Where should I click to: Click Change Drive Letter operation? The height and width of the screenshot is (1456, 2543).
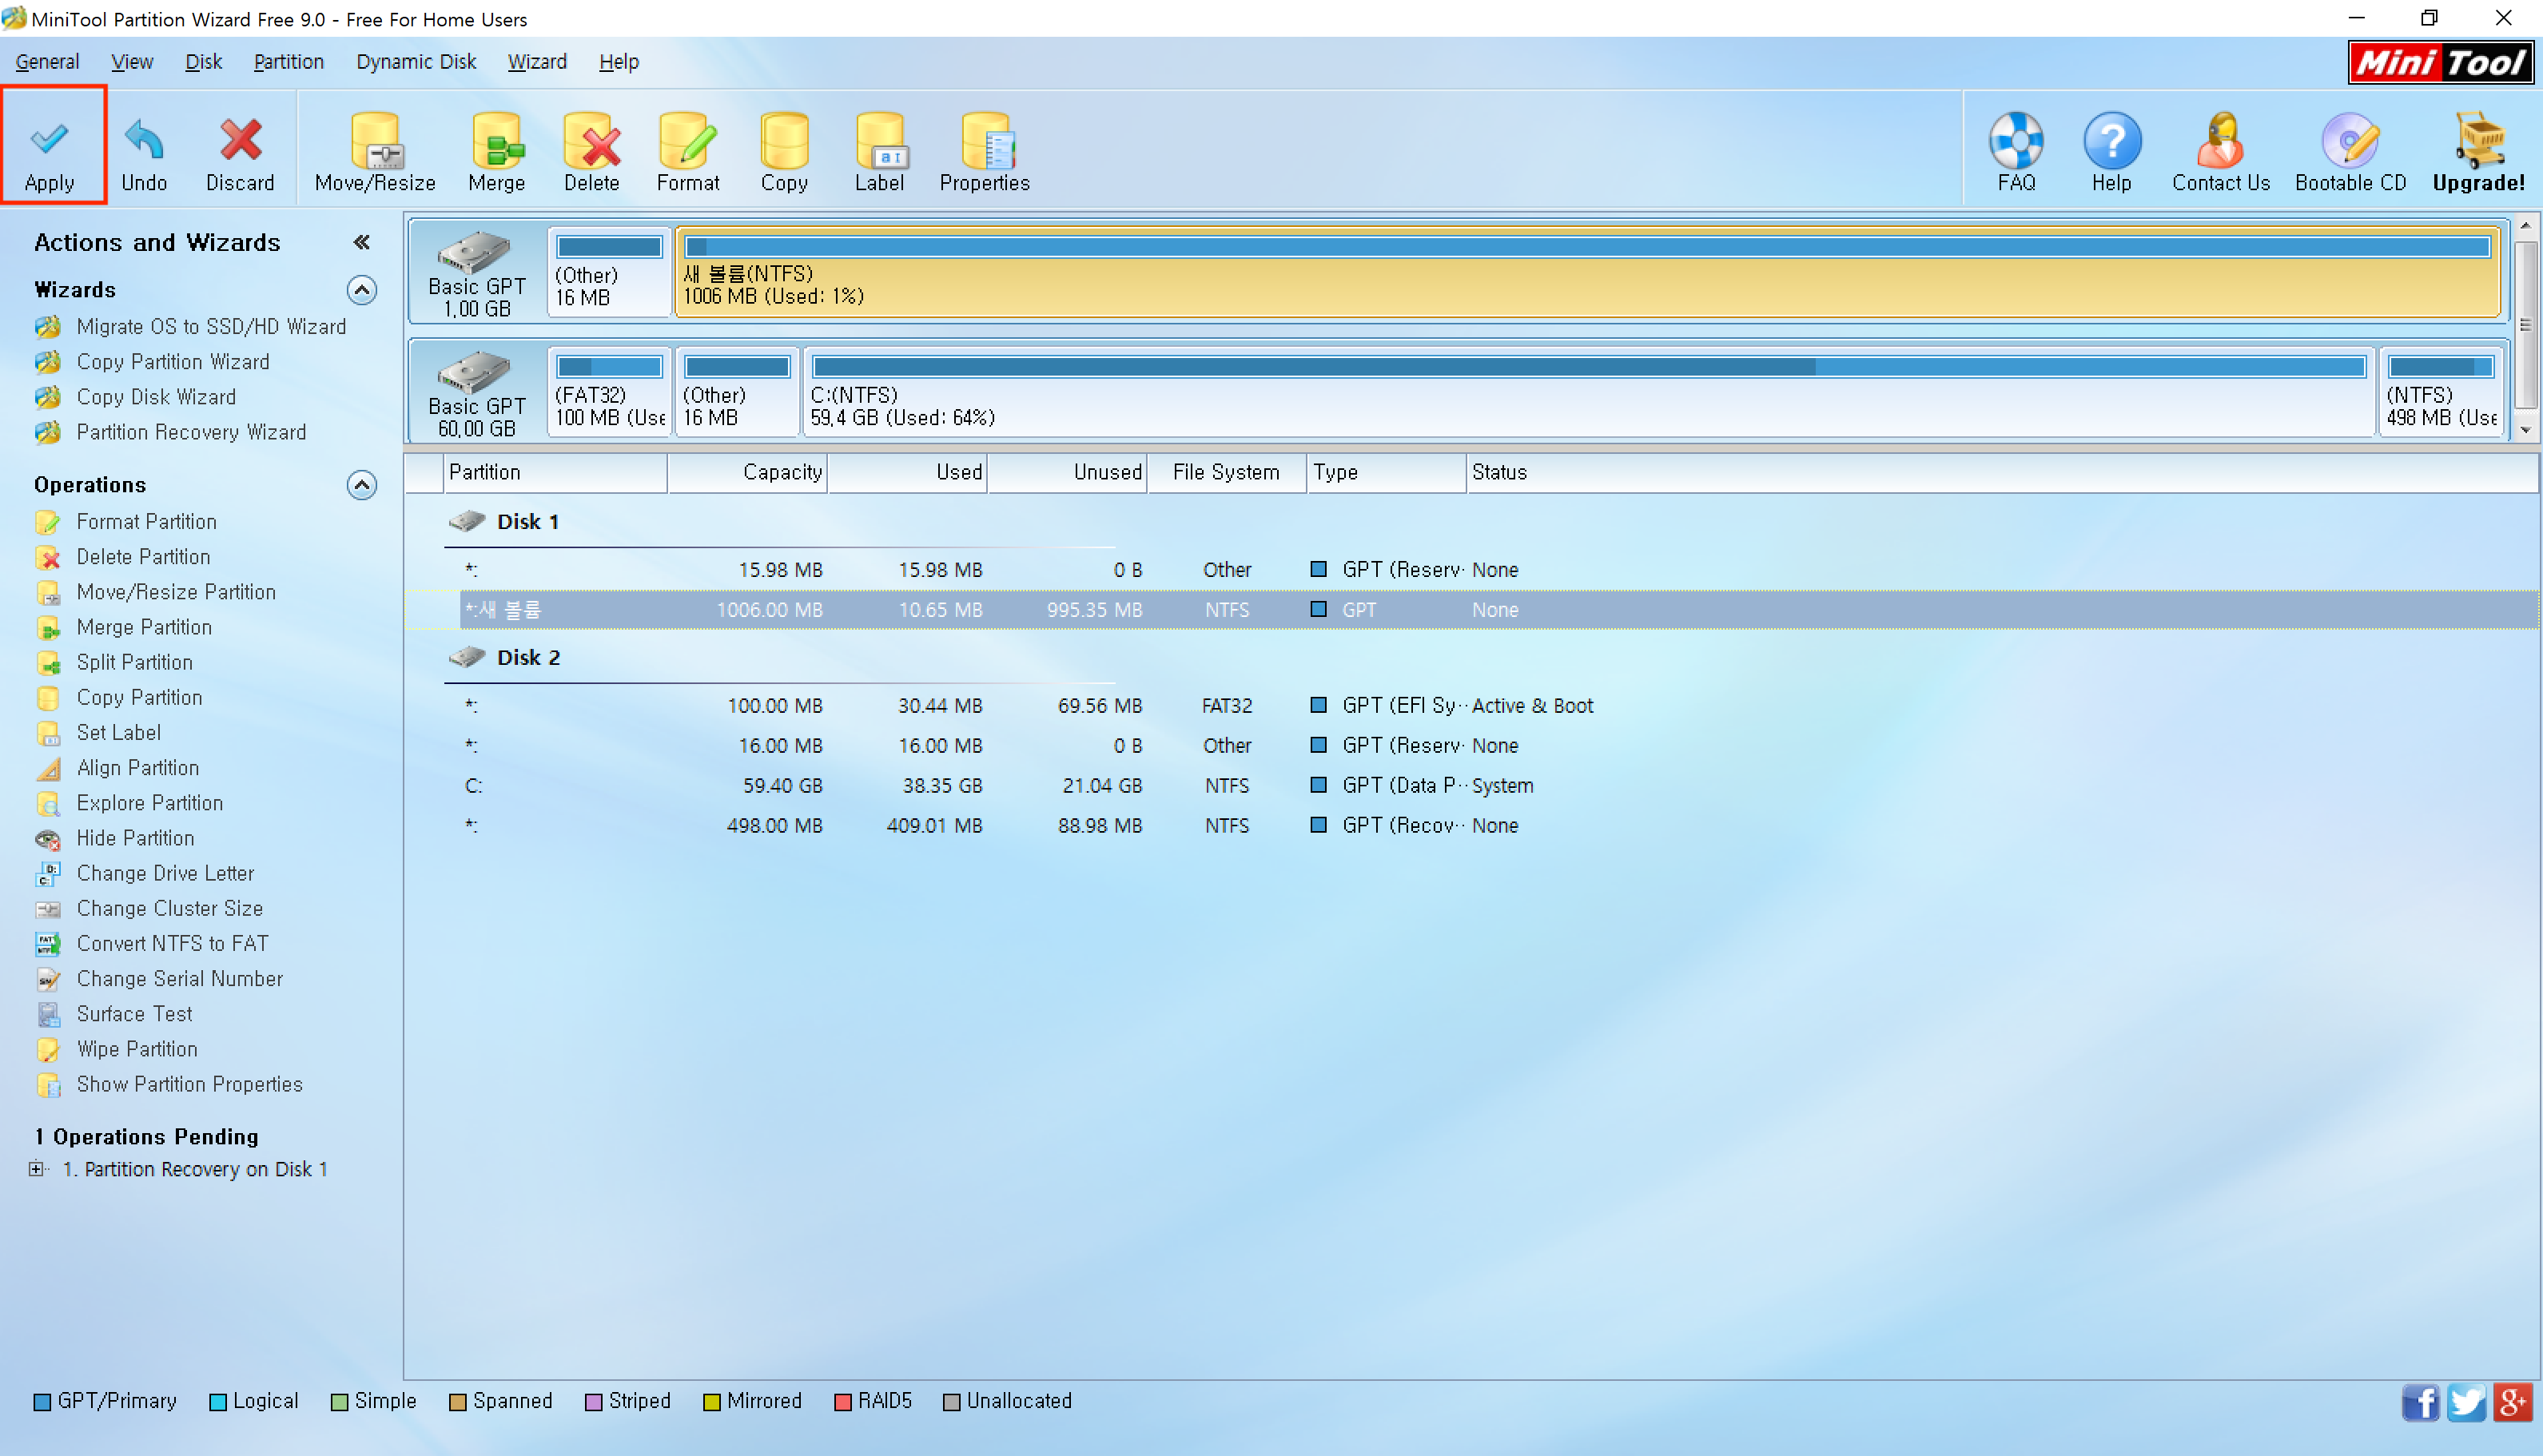[165, 873]
